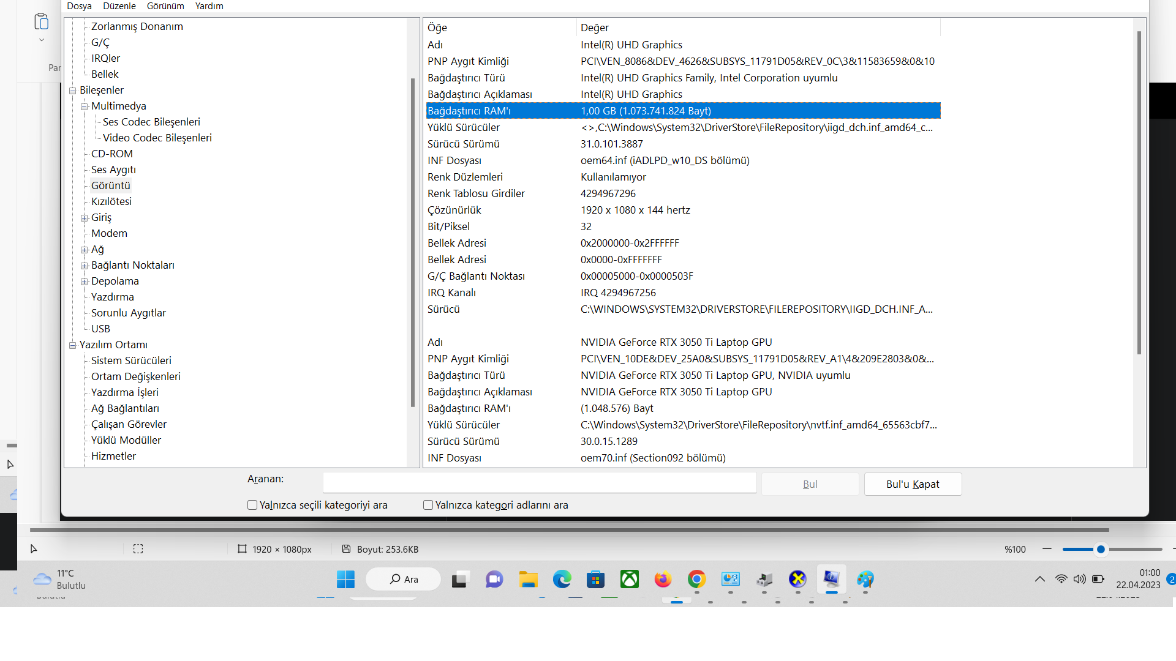Open the Görünüm menu

click(165, 6)
